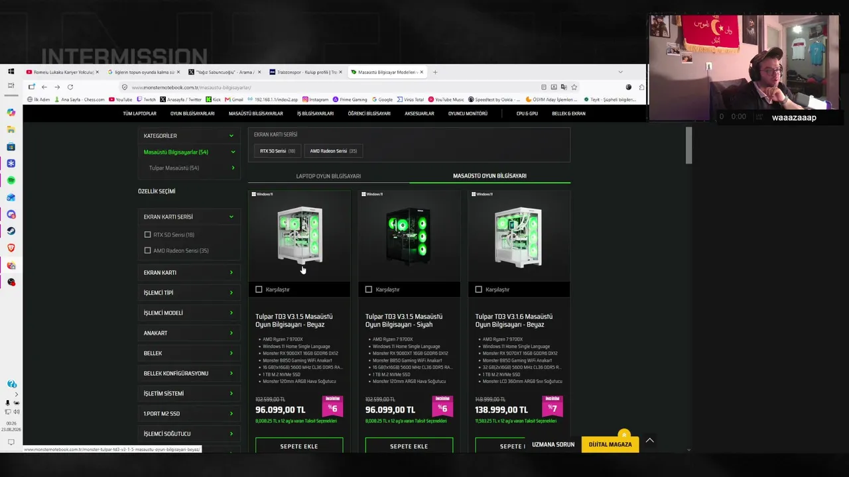Expand the BELLEK filter
This screenshot has height=477, width=849.
point(188,353)
